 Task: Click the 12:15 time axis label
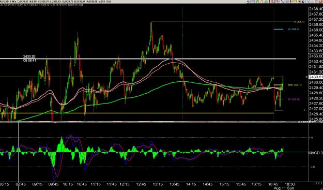[x=125, y=184]
